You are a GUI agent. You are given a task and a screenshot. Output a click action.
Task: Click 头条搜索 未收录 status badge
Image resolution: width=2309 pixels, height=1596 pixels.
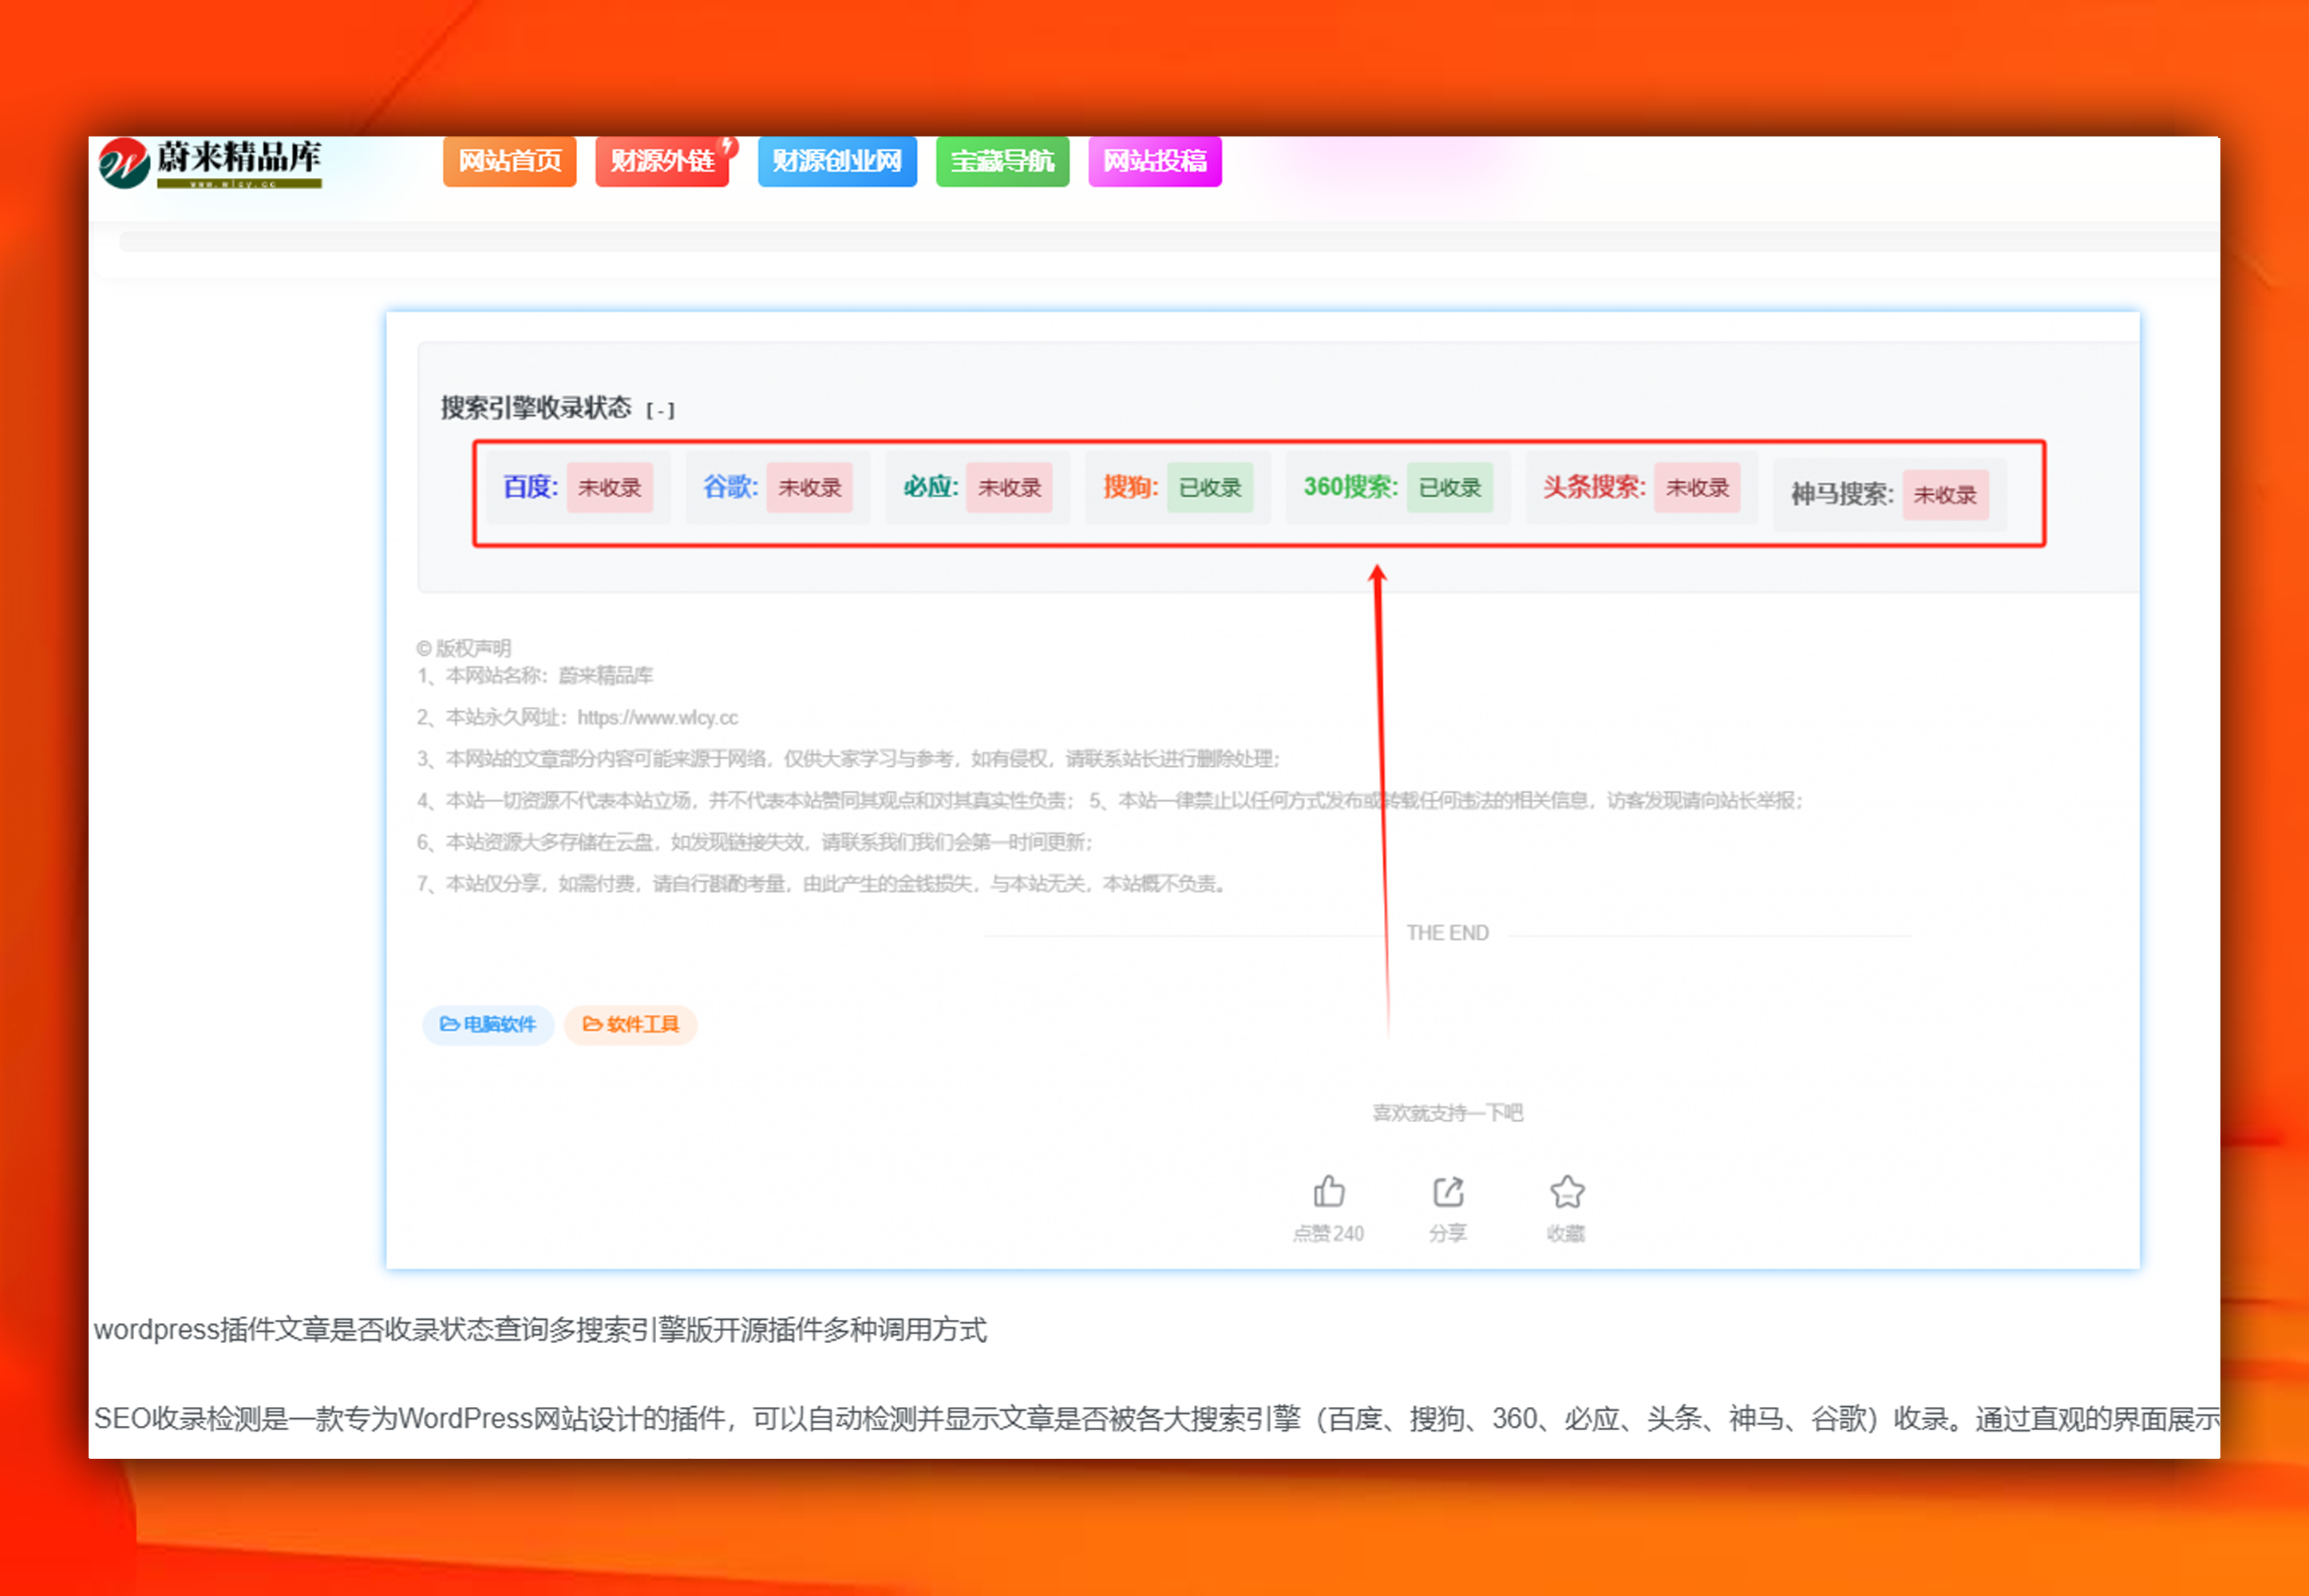click(1696, 488)
